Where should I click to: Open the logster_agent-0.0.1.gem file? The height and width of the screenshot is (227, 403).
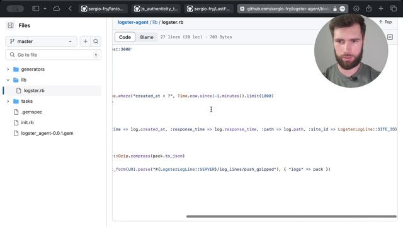click(x=47, y=133)
